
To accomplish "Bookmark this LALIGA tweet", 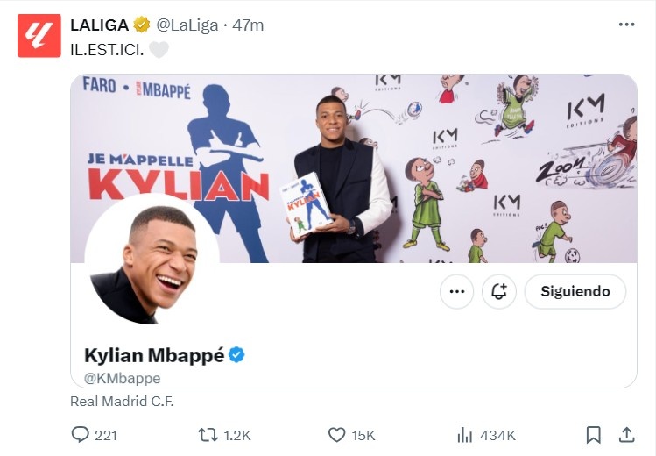I will tap(593, 434).
